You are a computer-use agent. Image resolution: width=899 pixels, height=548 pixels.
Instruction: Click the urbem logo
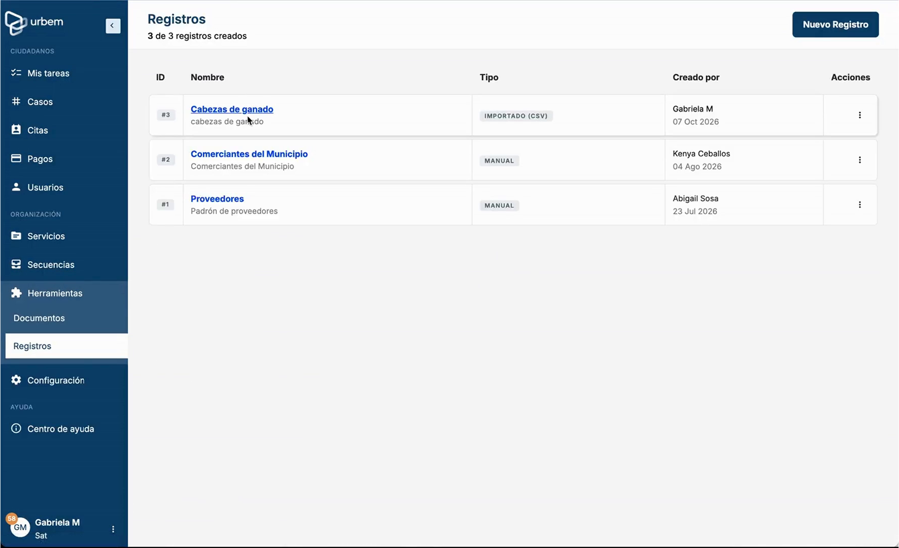pyautogui.click(x=34, y=23)
